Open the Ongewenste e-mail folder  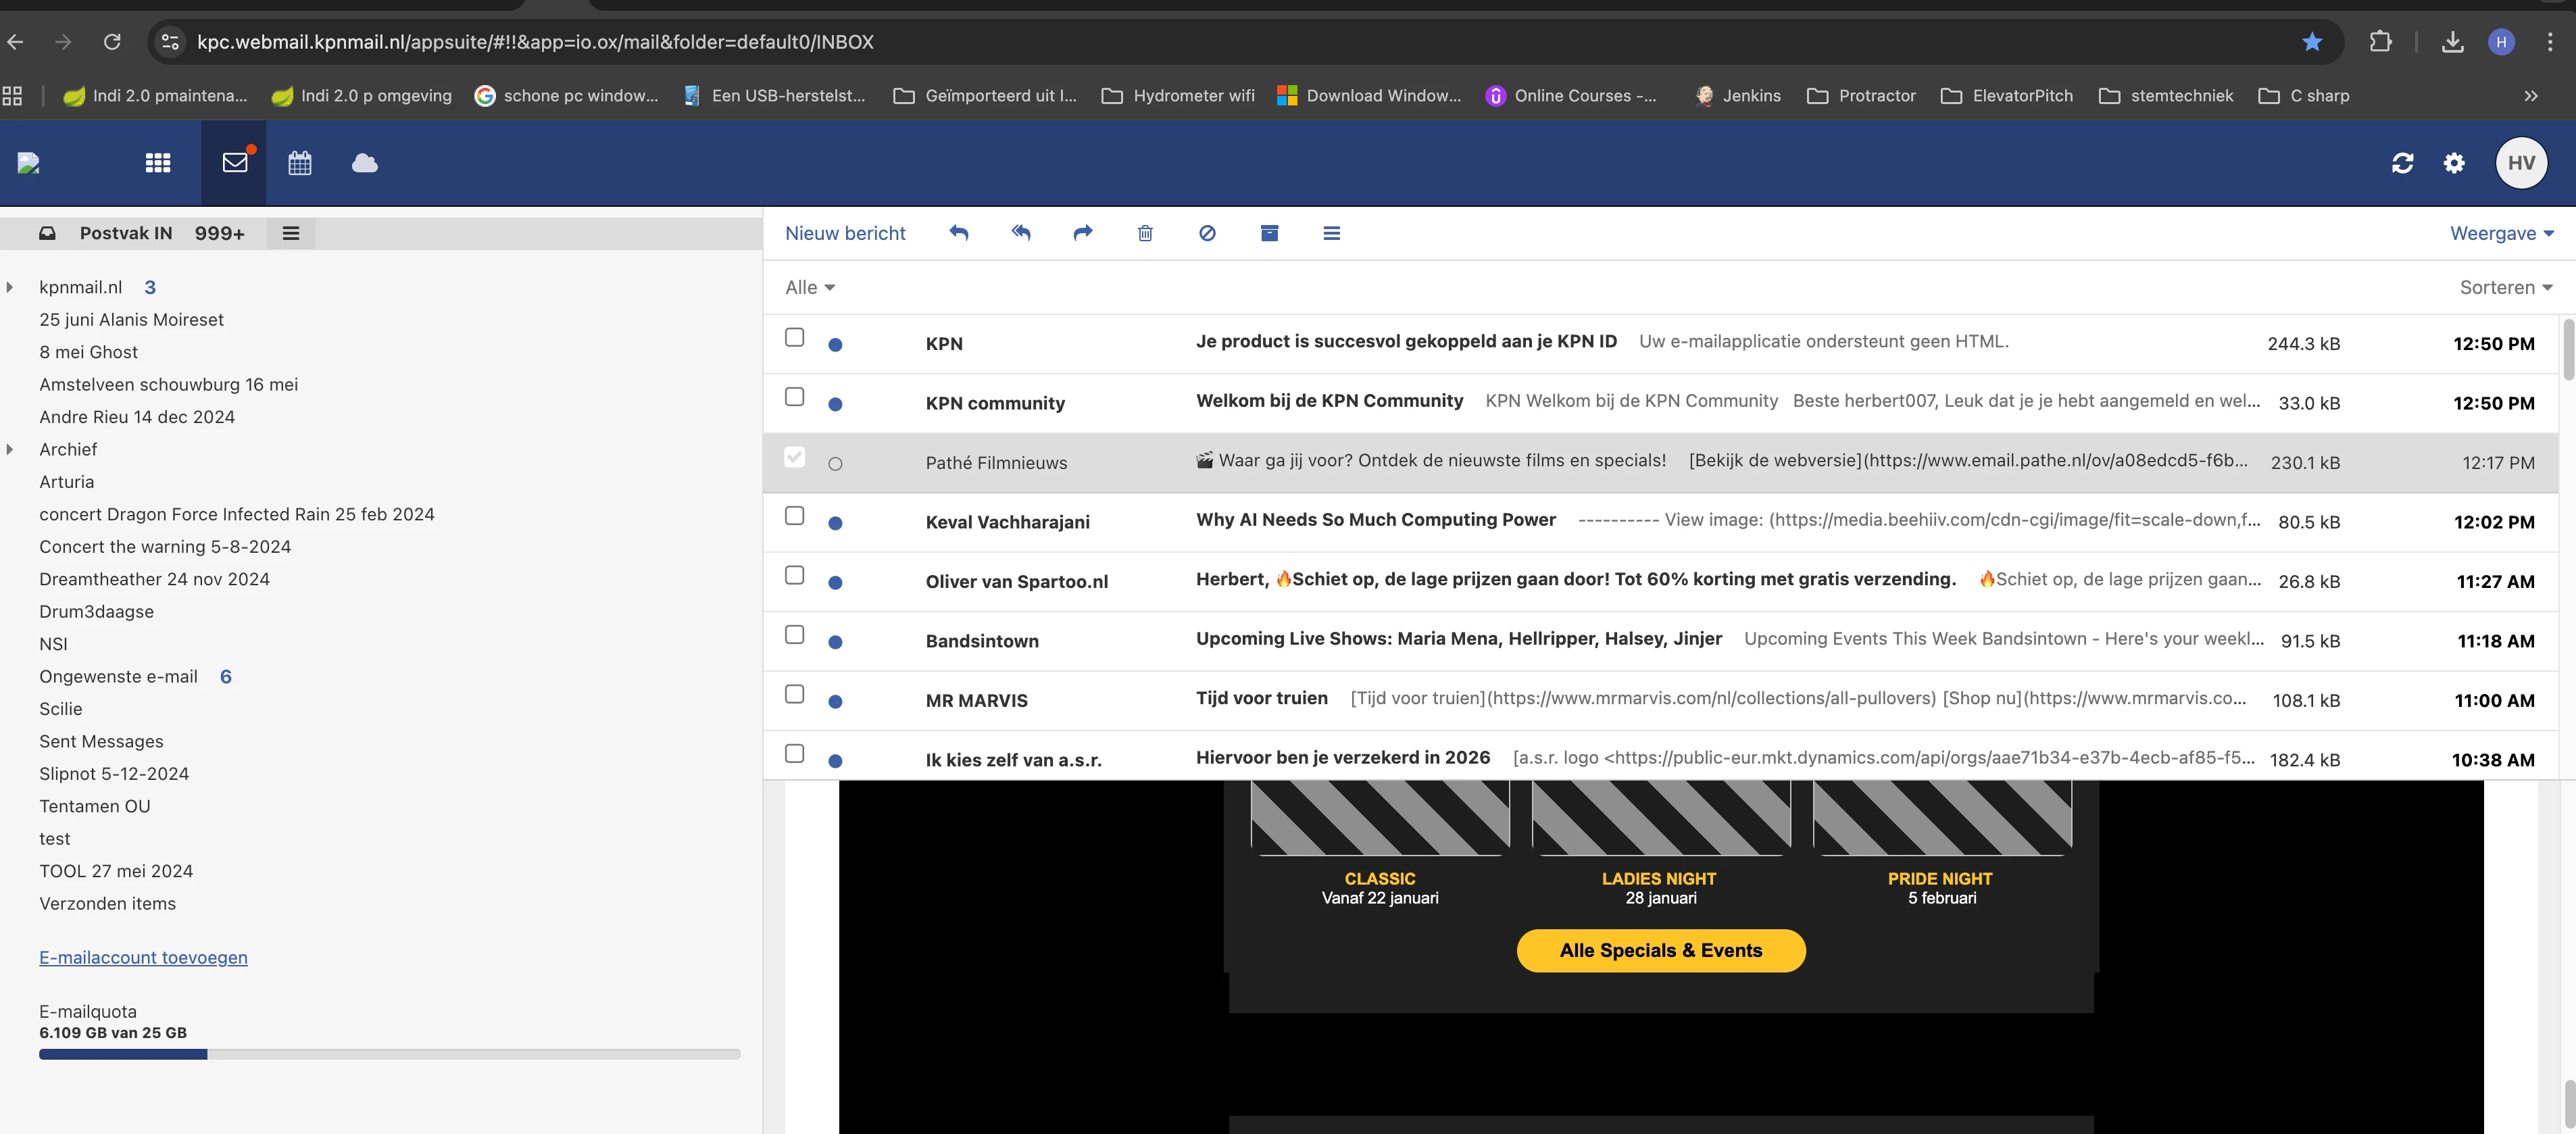click(118, 676)
